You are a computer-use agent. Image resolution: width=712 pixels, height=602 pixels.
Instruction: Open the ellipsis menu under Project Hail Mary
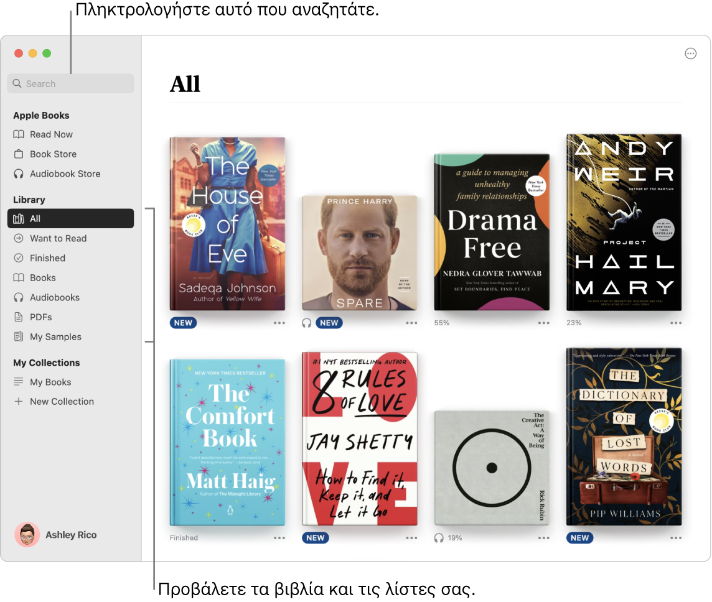676,323
